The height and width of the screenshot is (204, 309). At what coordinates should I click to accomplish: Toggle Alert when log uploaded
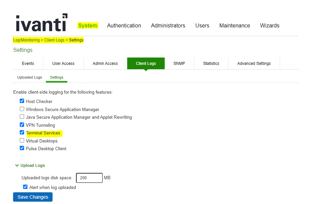tap(25, 187)
